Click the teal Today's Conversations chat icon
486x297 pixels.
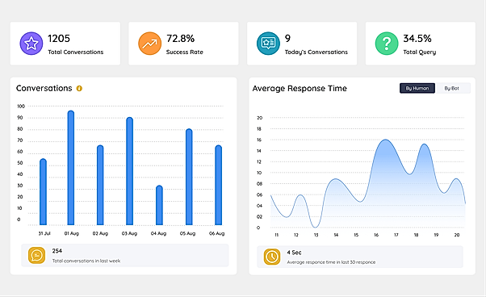coord(268,44)
